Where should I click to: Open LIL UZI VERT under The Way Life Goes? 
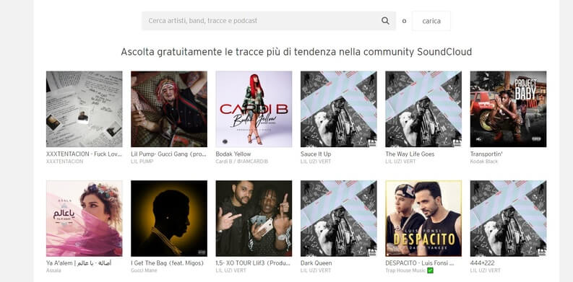400,162
